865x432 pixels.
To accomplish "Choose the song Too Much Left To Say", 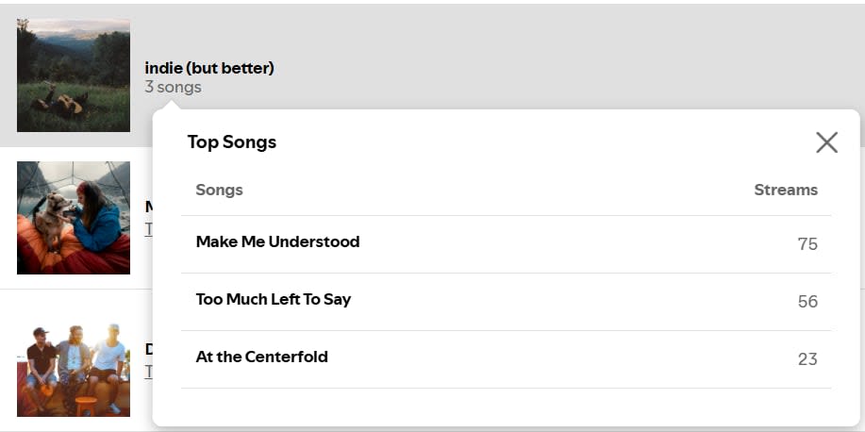I will (273, 300).
